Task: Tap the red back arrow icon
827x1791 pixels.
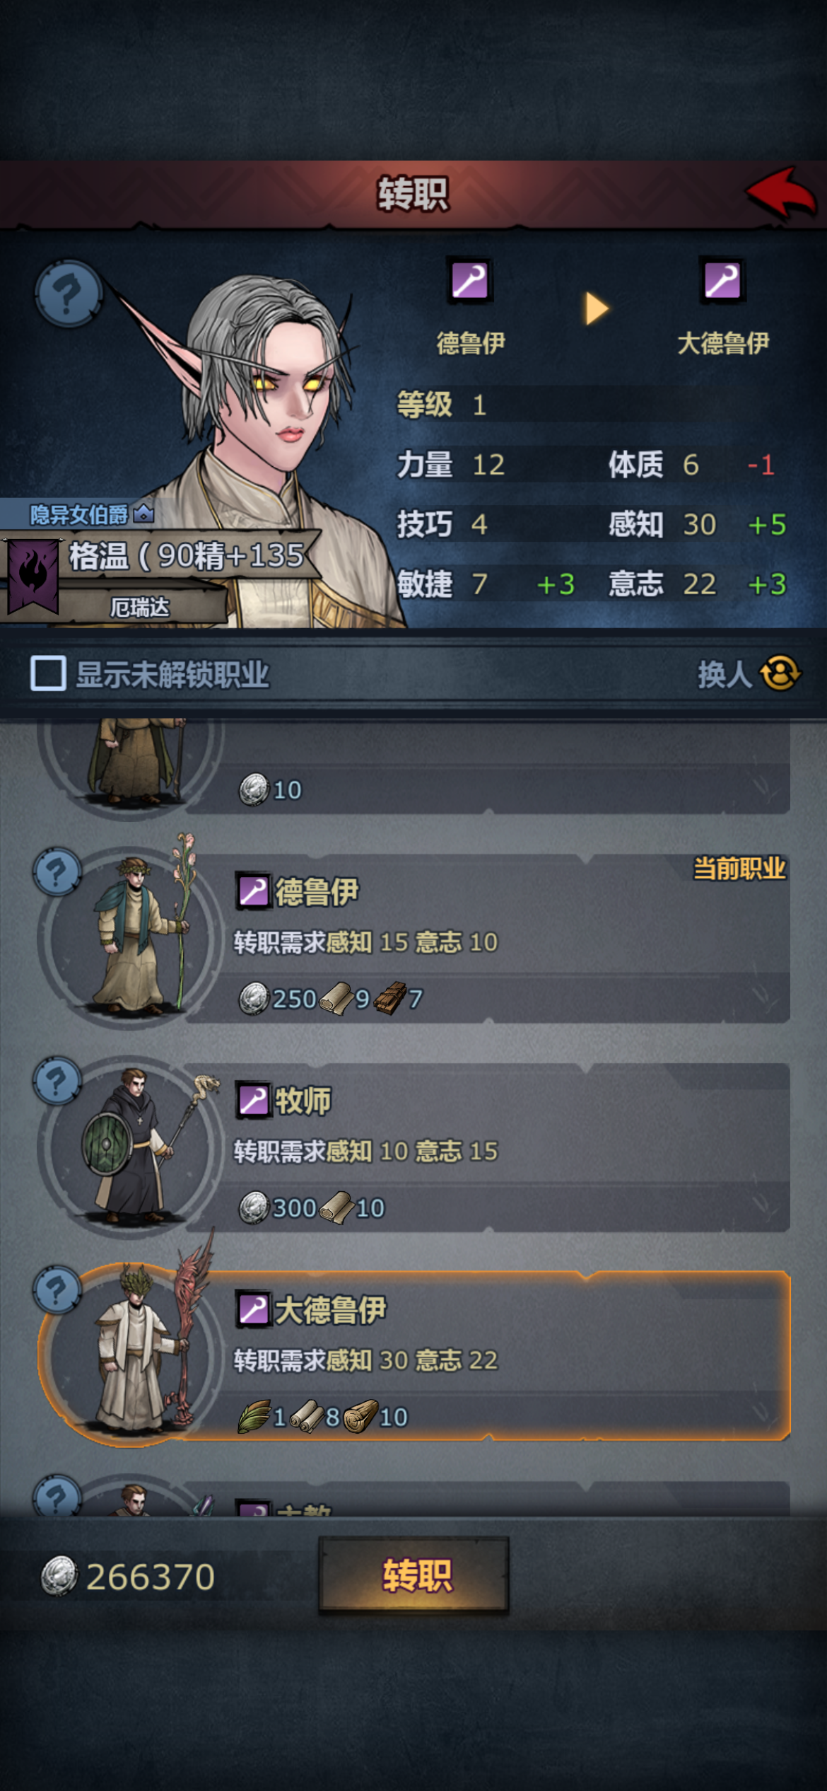Action: pos(781,192)
